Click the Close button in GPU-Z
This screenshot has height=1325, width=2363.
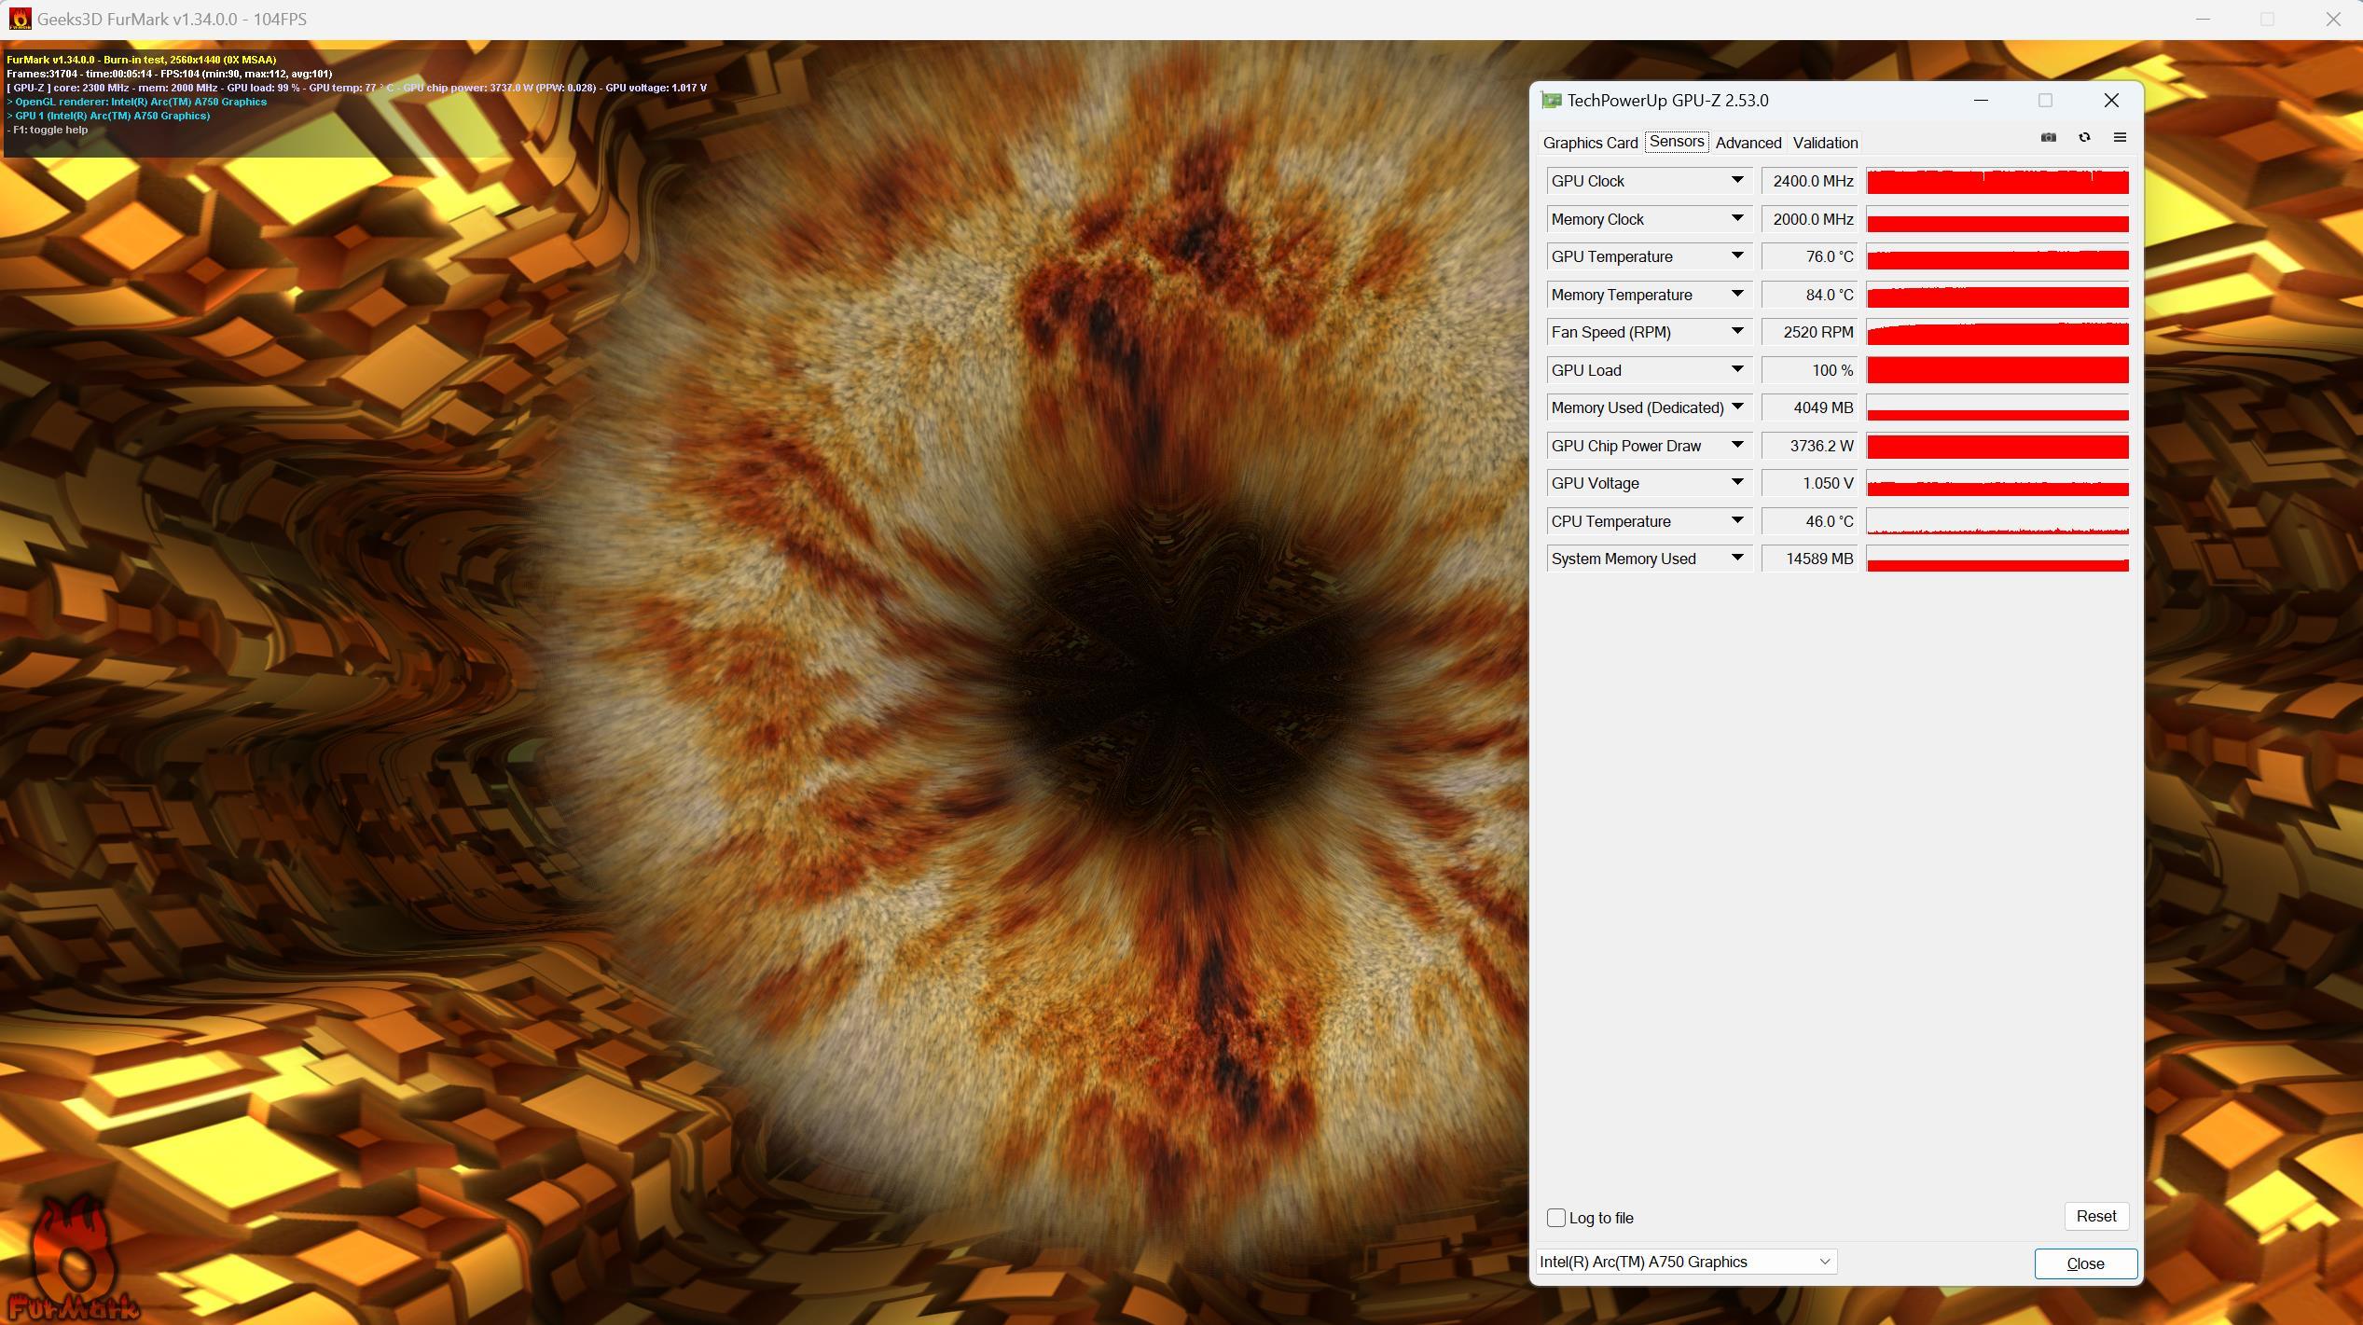(x=2085, y=1263)
